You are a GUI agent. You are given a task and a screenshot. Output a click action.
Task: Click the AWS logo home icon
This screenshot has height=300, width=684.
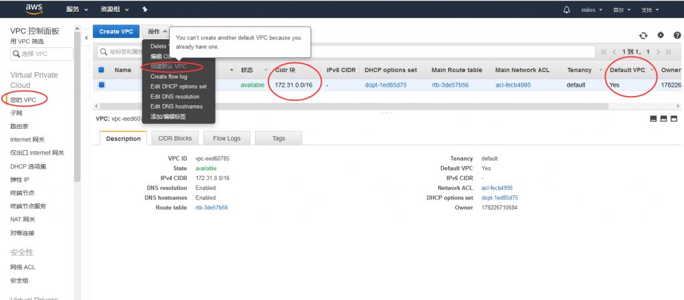[33, 9]
